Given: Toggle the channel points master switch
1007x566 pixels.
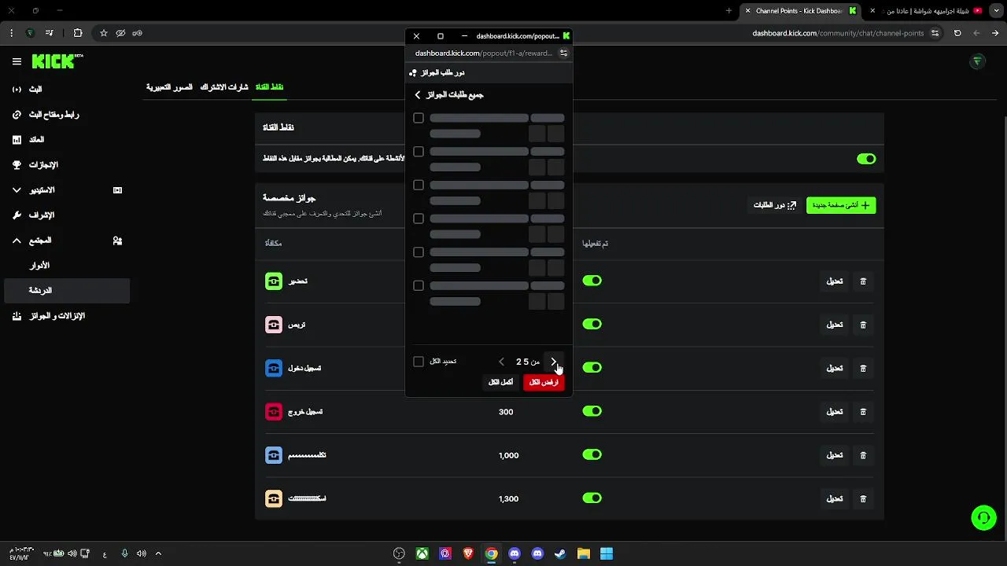Looking at the screenshot, I should point(866,159).
